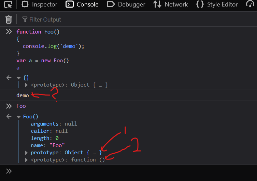This screenshot has height=181, width=257.
Task: Open the Style Editor tab
Action: click(217, 4)
